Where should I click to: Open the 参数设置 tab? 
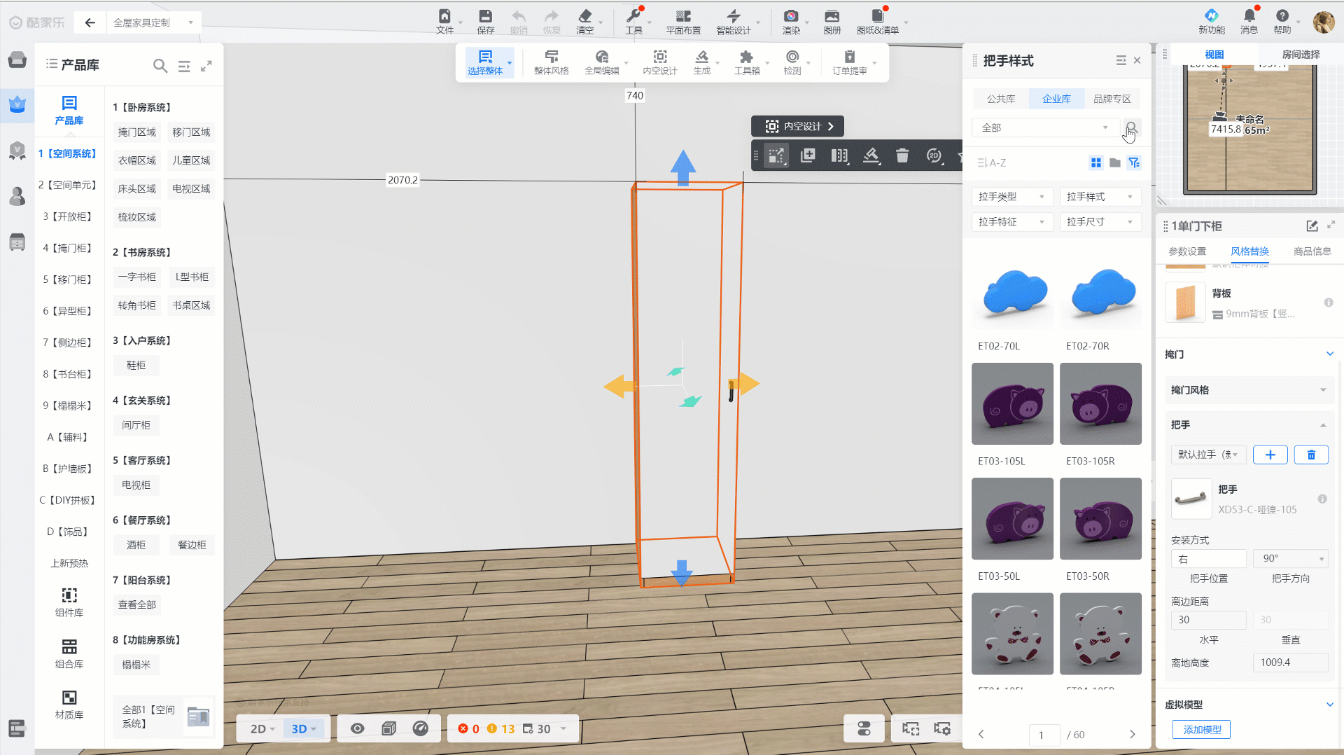click(1186, 251)
